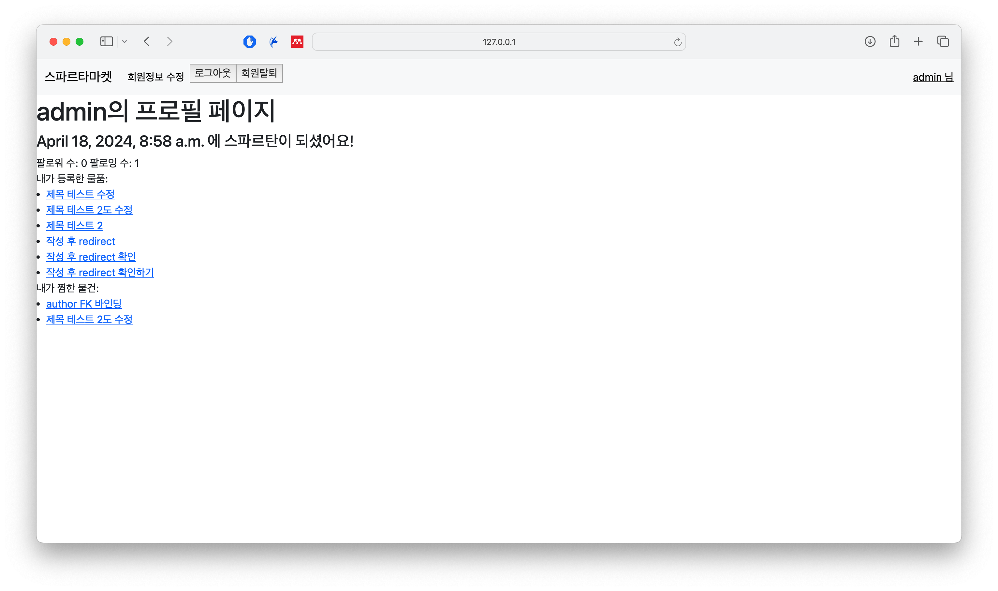Click the forward navigation arrow
The image size is (998, 591).
click(170, 41)
